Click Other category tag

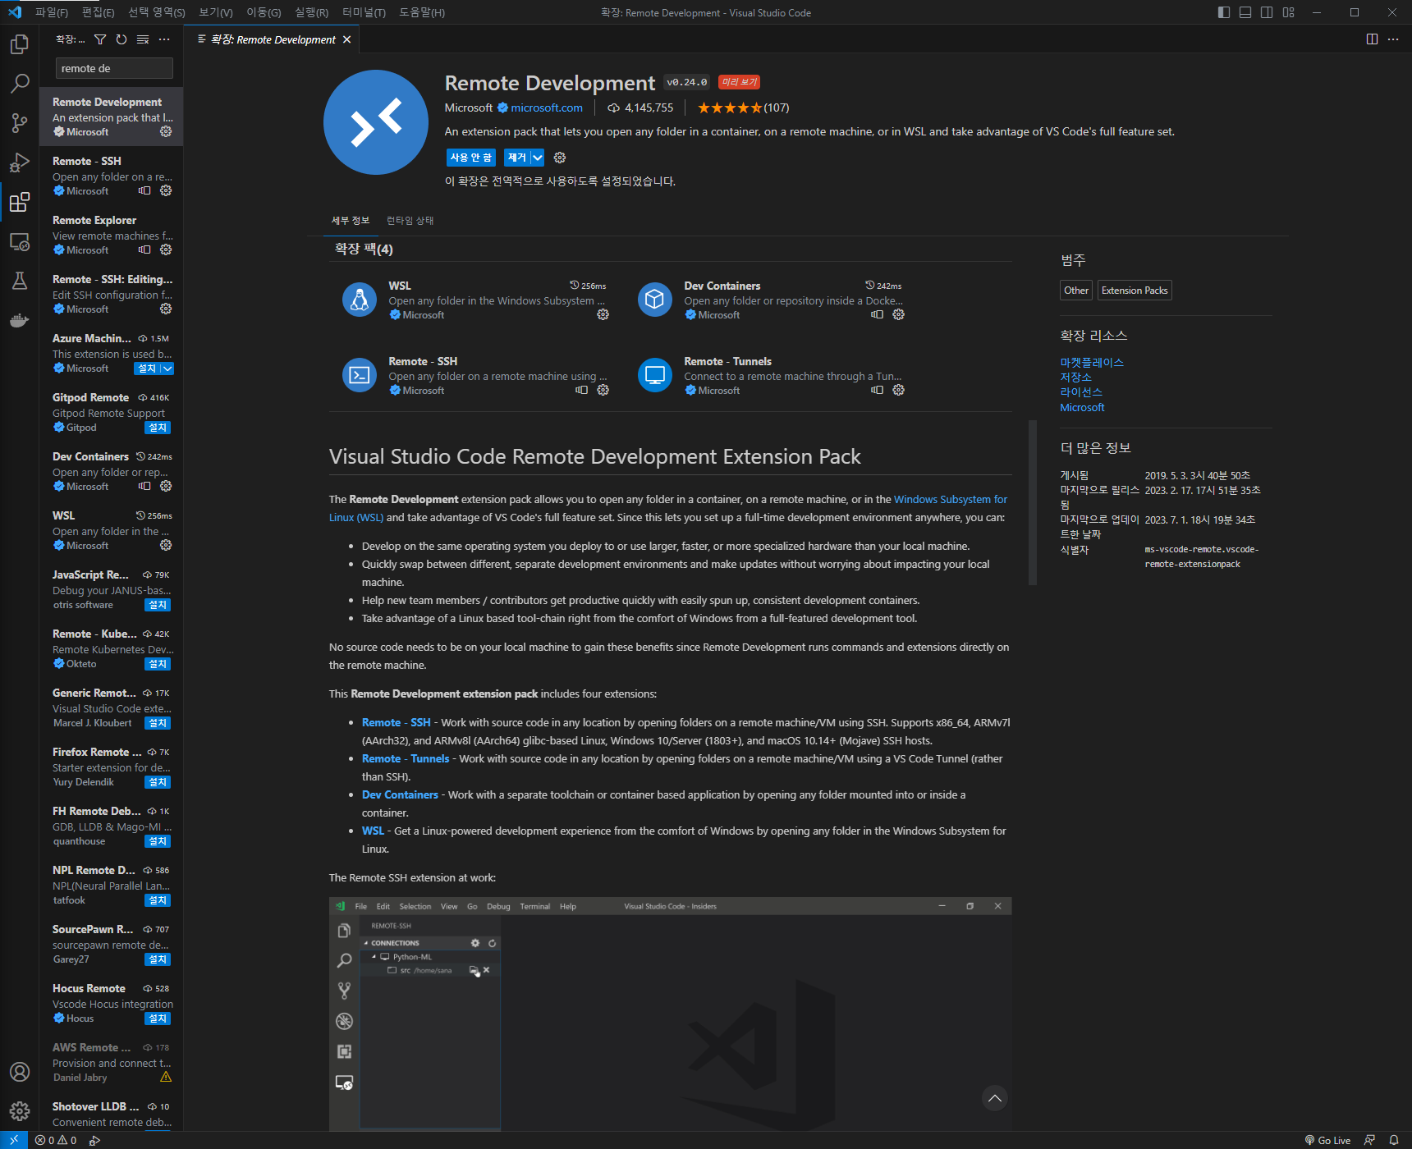pos(1076,291)
